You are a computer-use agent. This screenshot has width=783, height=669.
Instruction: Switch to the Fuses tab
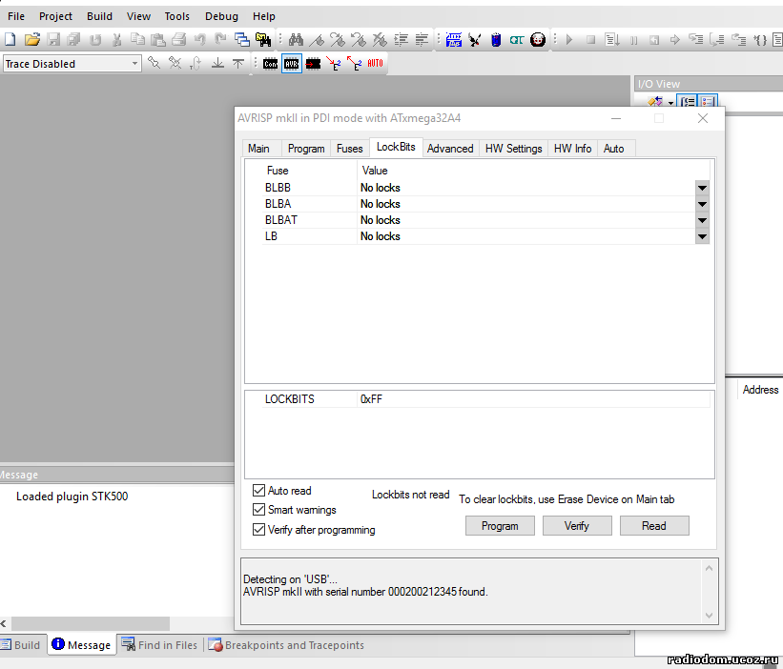pyautogui.click(x=350, y=149)
